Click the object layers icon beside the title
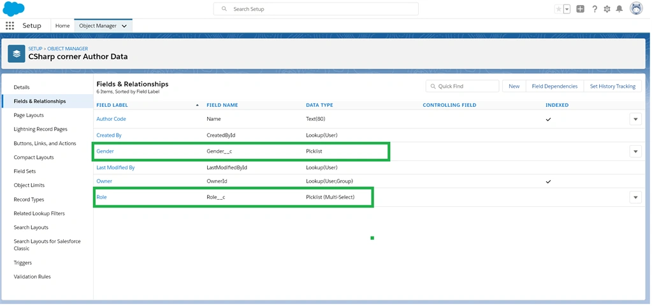 pyautogui.click(x=17, y=54)
